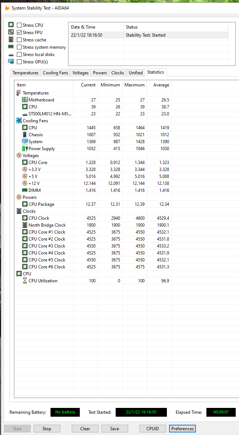The width and height of the screenshot is (239, 435).
Task: Click the hourglass icon of CPU Utilization
Action: click(x=25, y=280)
